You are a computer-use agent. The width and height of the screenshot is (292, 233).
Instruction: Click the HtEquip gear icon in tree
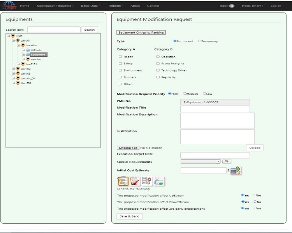point(28,50)
